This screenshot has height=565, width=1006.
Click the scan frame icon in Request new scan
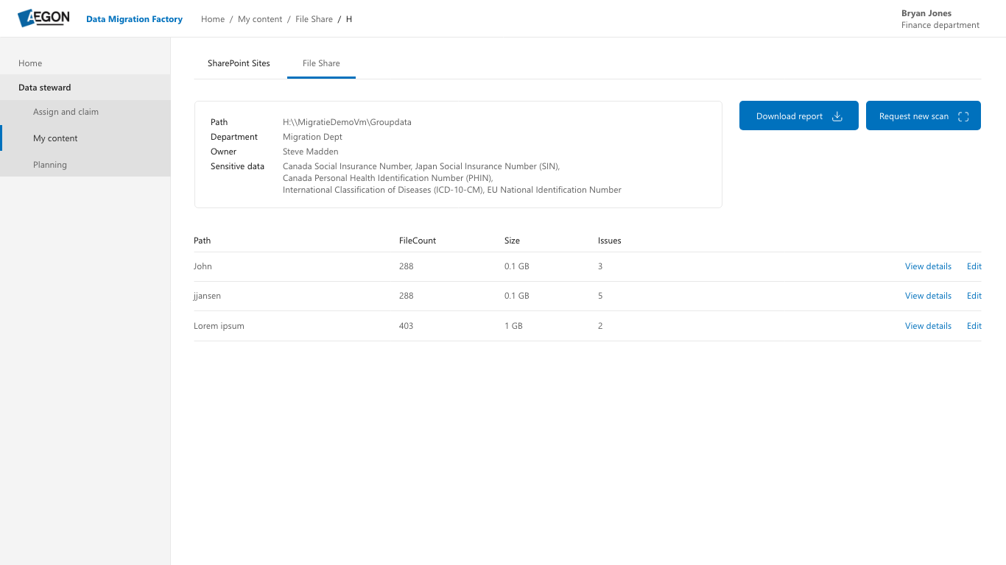(963, 116)
